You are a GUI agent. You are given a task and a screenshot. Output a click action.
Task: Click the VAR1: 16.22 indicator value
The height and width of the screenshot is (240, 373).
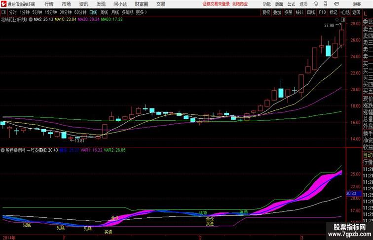coord(91,150)
